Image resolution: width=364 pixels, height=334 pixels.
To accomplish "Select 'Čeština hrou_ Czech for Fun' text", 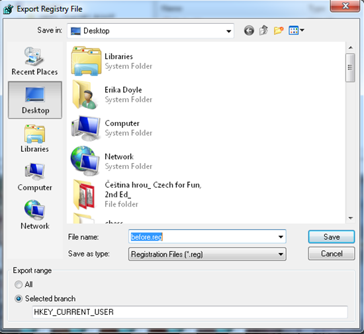I will click(x=153, y=185).
